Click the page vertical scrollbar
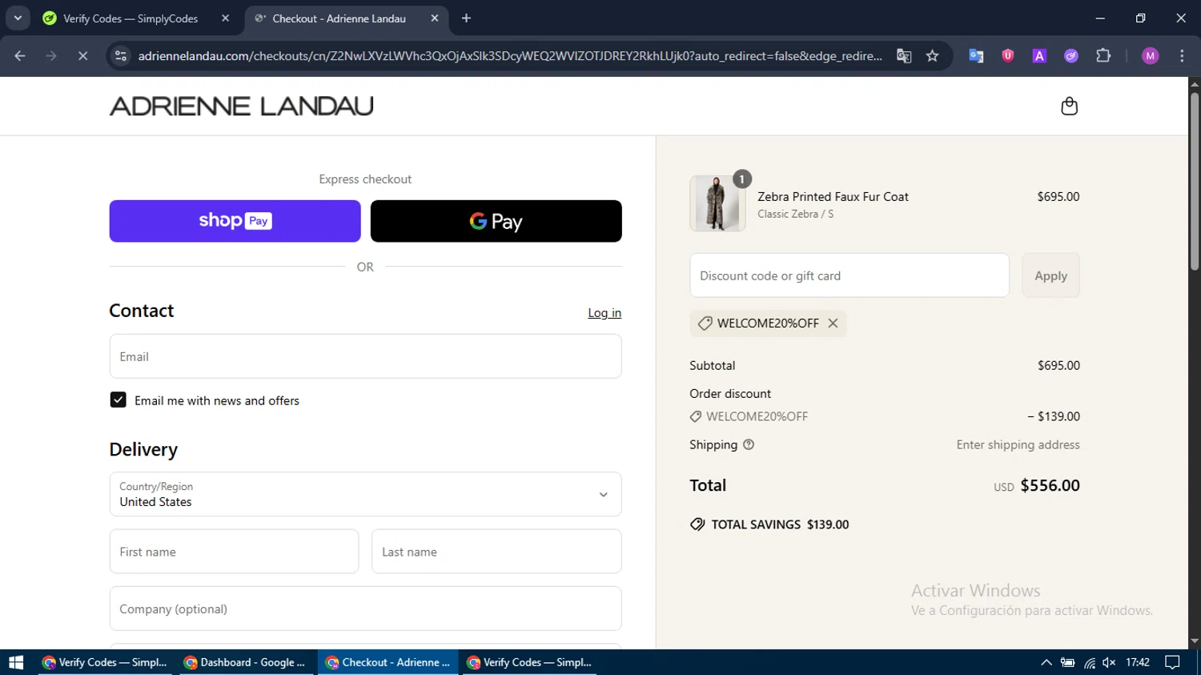1201x675 pixels. pos(1195,180)
